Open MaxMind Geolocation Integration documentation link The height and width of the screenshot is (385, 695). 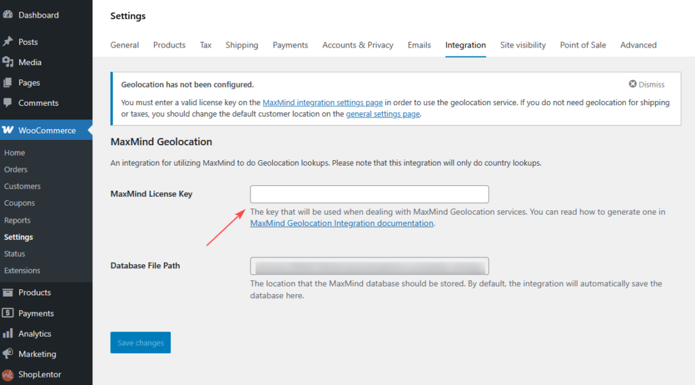click(342, 223)
